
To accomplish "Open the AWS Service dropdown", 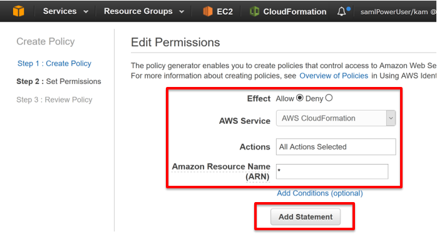I will 336,118.
